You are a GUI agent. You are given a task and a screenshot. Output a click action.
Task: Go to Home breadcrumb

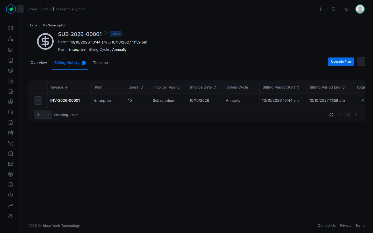[x=33, y=25]
